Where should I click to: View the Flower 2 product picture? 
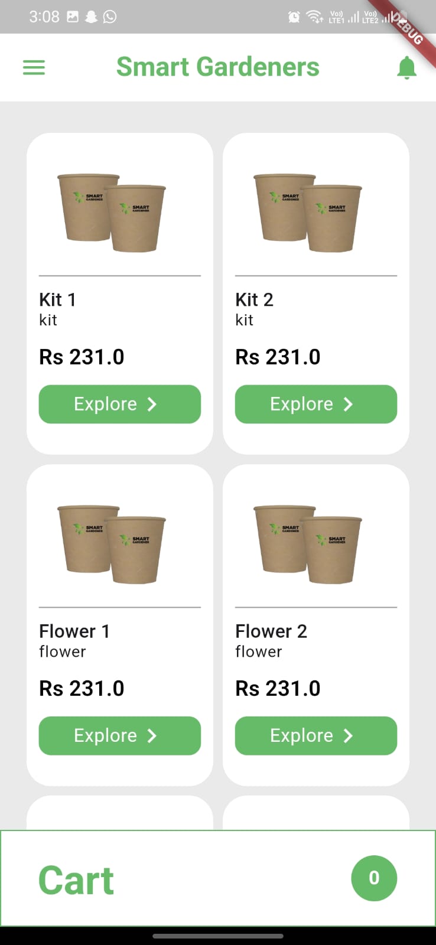click(308, 544)
